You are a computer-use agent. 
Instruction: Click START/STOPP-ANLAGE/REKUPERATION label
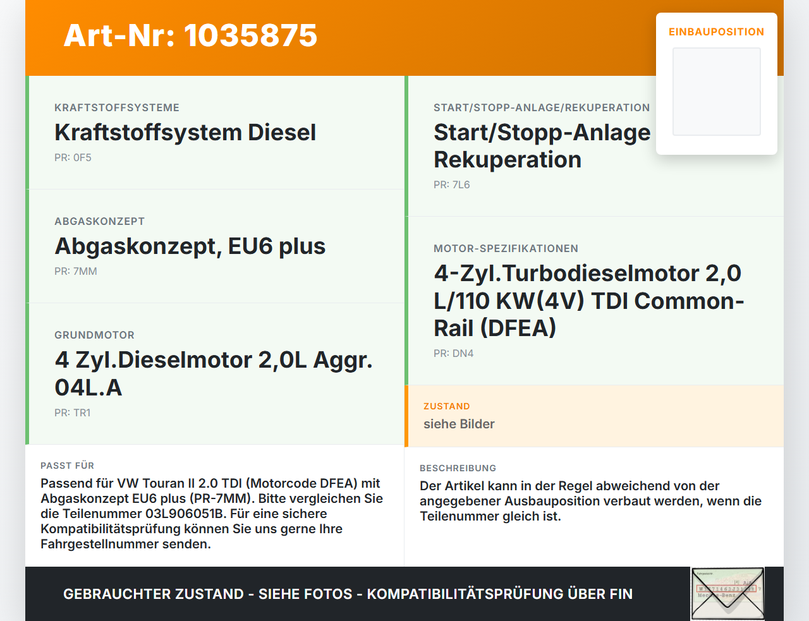point(542,107)
